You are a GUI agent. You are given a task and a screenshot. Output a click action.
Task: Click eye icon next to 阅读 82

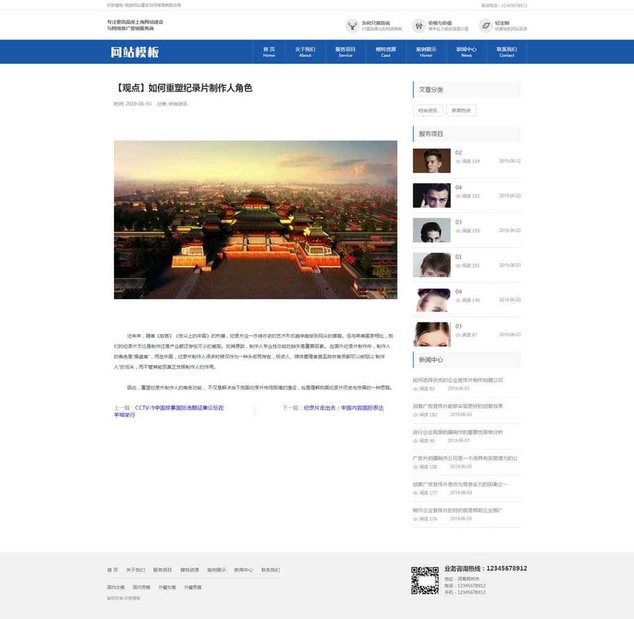pyautogui.click(x=416, y=389)
